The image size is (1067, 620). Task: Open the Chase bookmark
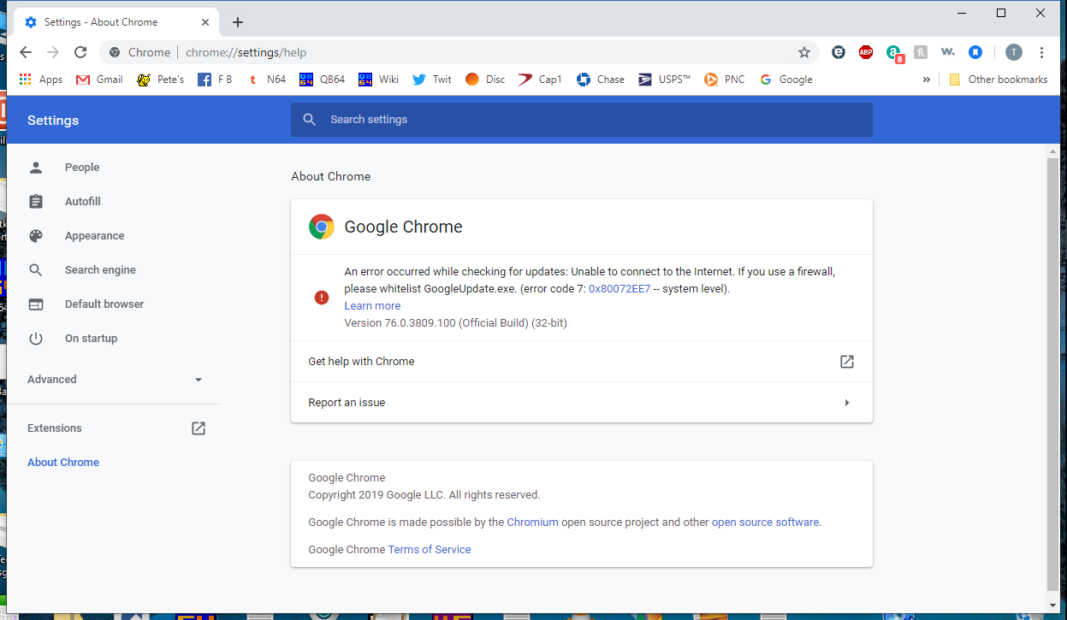click(601, 80)
